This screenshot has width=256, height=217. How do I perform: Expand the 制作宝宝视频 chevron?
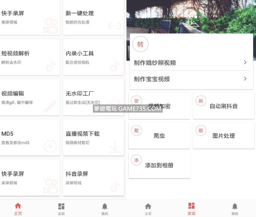click(x=245, y=79)
